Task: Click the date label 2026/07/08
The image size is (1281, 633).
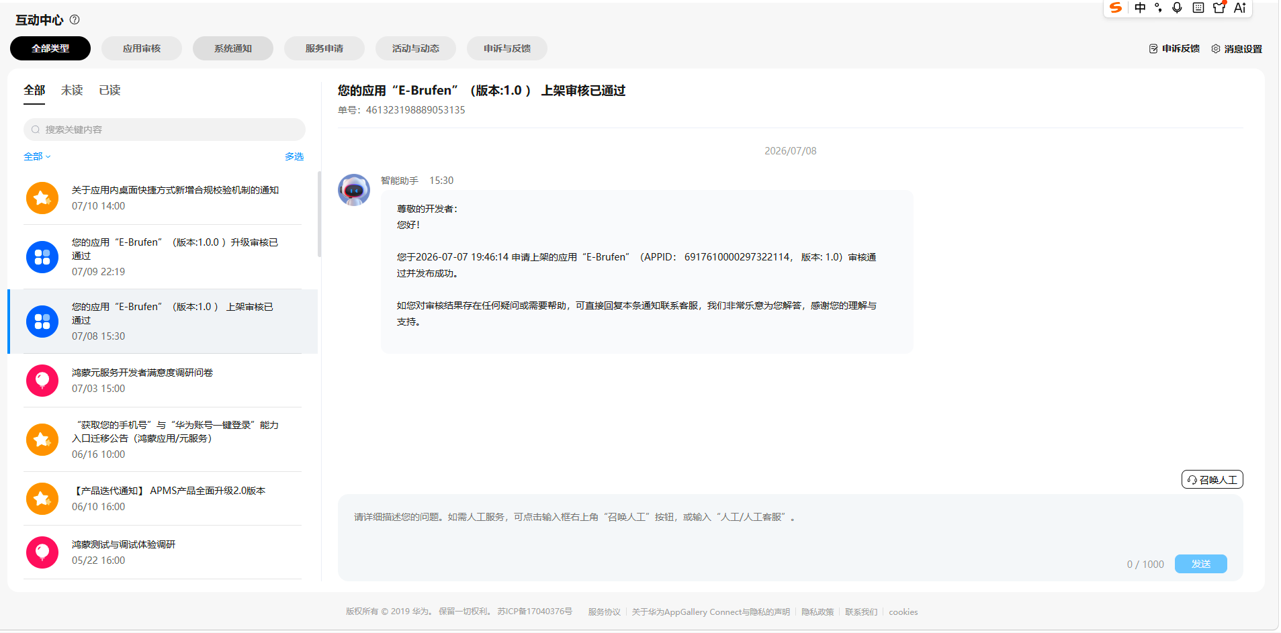Action: [x=791, y=151]
